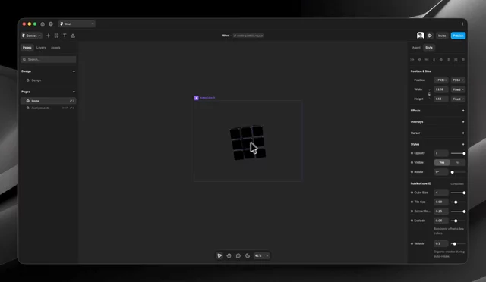Screen dimensions: 486x282
Task: Open the 41% zoom level dropdown
Action: click(261, 255)
